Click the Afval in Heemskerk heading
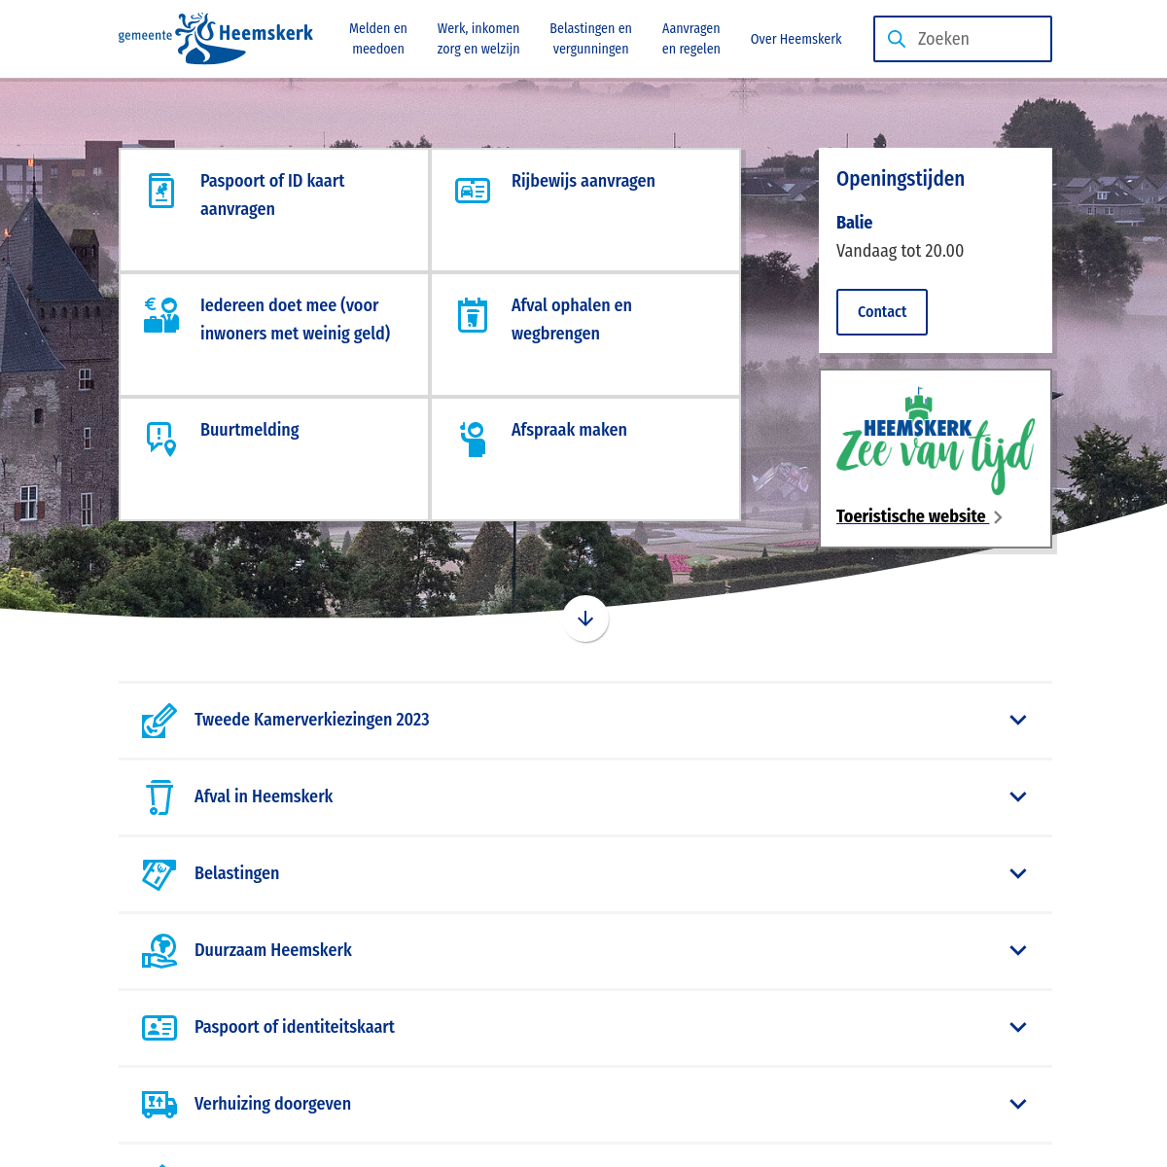 (264, 796)
